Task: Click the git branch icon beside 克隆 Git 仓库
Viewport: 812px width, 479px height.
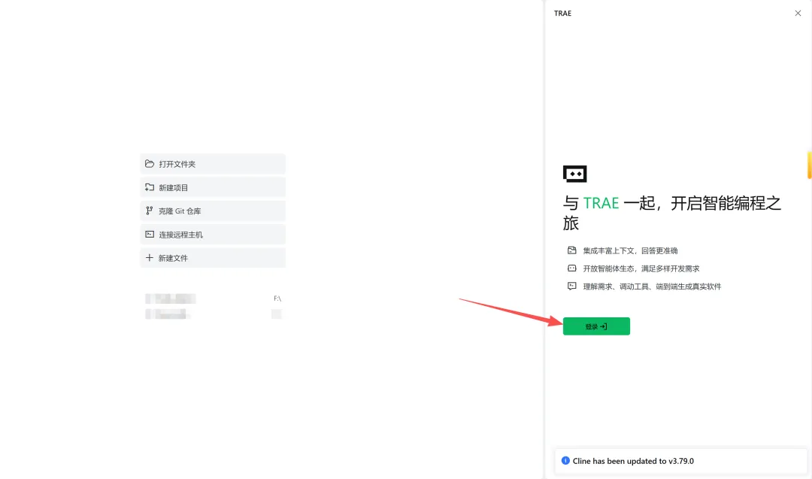Action: 149,211
